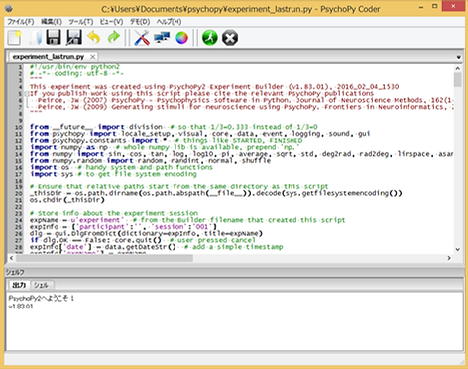
Task: Collapse the code fold at line 5
Action: pyautogui.click(x=27, y=94)
